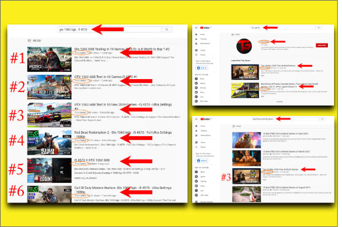Click the red TG channel avatar

[x=244, y=46]
